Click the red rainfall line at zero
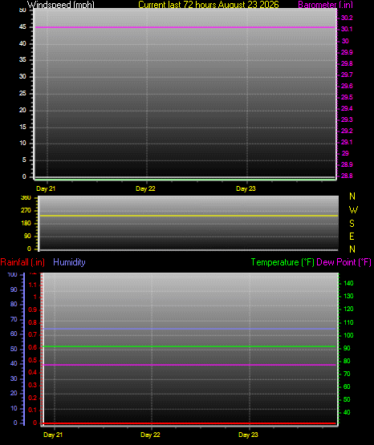374x445 pixels. point(189,423)
